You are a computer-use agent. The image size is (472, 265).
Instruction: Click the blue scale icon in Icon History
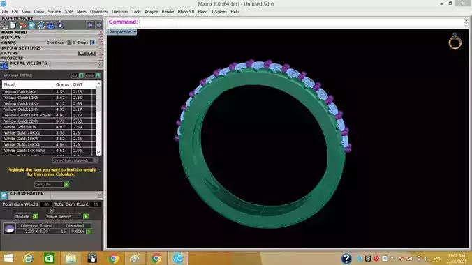click(50, 25)
